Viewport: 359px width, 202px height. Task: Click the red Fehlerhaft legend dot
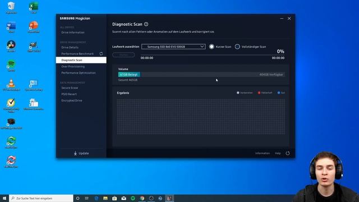pyautogui.click(x=259, y=93)
